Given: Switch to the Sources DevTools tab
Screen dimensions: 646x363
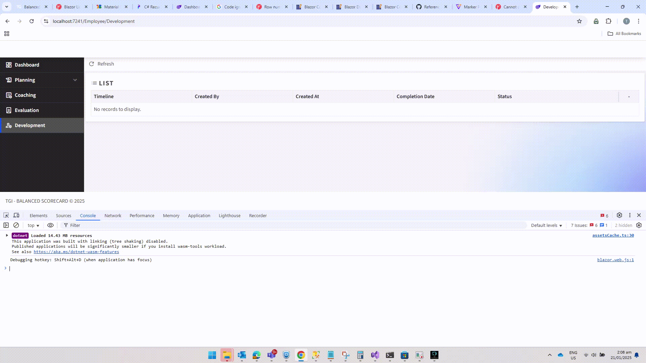Looking at the screenshot, I should click(64, 215).
